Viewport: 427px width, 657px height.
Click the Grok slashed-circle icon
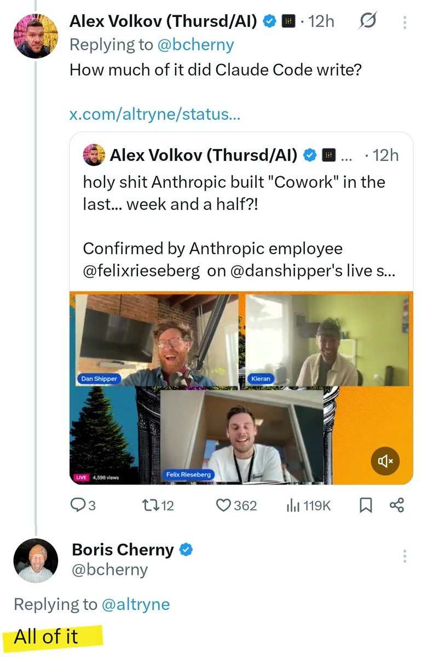(x=367, y=22)
